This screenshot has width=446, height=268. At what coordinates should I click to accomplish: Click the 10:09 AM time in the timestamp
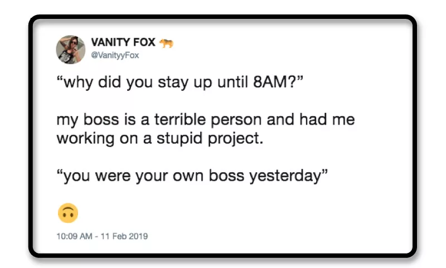click(74, 236)
